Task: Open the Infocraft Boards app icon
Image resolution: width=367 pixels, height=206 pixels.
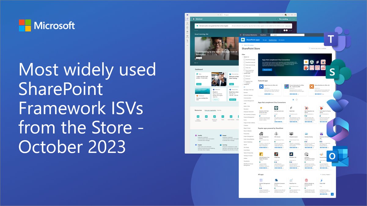Action: coord(261,154)
